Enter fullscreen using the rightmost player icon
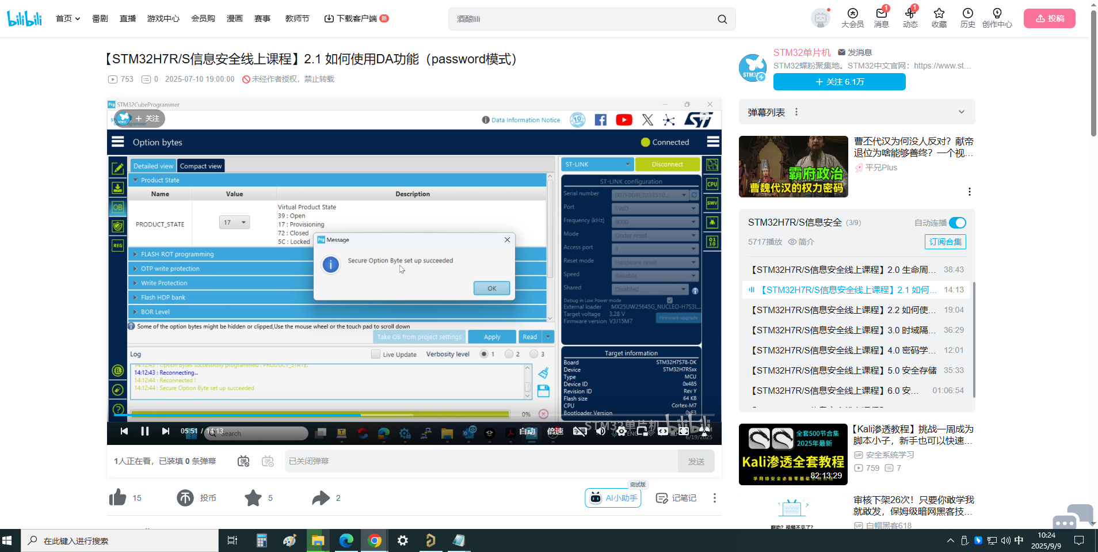This screenshot has height=552, width=1098. point(704,431)
